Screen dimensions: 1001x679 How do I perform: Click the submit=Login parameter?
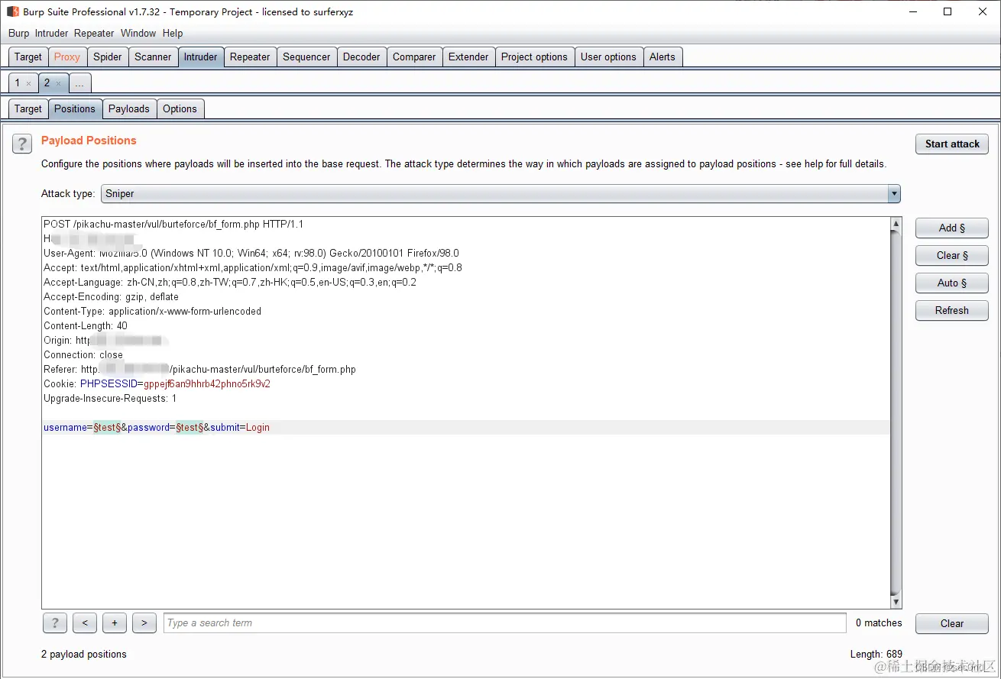coord(240,428)
